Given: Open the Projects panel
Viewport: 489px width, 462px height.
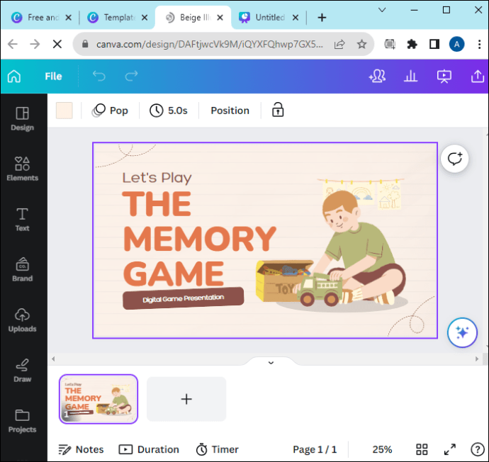Looking at the screenshot, I should coord(23,421).
